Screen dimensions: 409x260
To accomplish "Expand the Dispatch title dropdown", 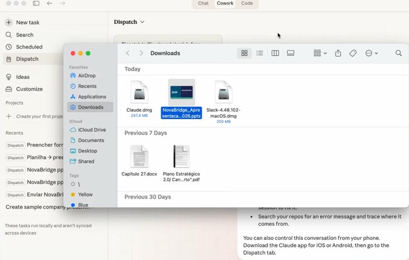I will click(x=142, y=22).
